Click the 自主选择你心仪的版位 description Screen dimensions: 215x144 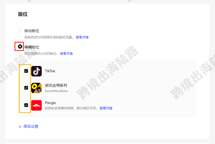pyautogui.click(x=41, y=54)
